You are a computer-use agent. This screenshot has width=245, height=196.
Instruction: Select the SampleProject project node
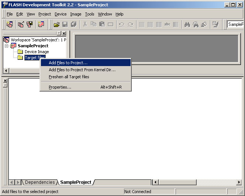point(33,46)
